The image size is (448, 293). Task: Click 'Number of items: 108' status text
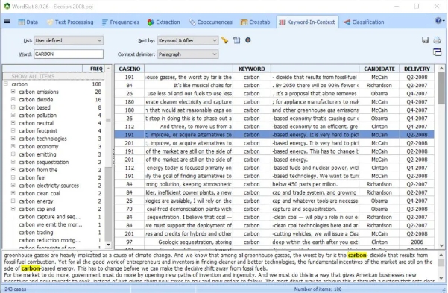click(x=318, y=289)
